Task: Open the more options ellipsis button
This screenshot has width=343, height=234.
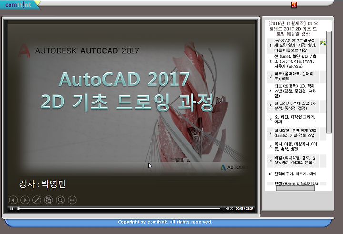Action: 72,200
